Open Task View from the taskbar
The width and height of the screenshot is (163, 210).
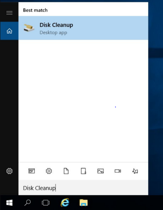click(x=46, y=203)
